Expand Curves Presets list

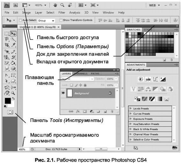pyautogui.click(x=150, y=114)
